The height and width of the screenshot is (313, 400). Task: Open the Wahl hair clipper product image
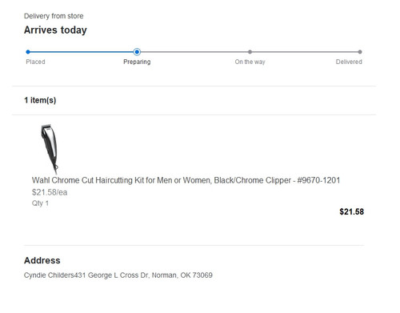click(50, 149)
